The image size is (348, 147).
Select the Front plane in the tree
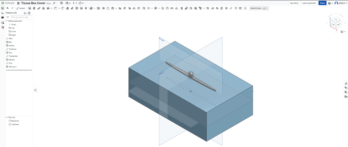(14, 31)
